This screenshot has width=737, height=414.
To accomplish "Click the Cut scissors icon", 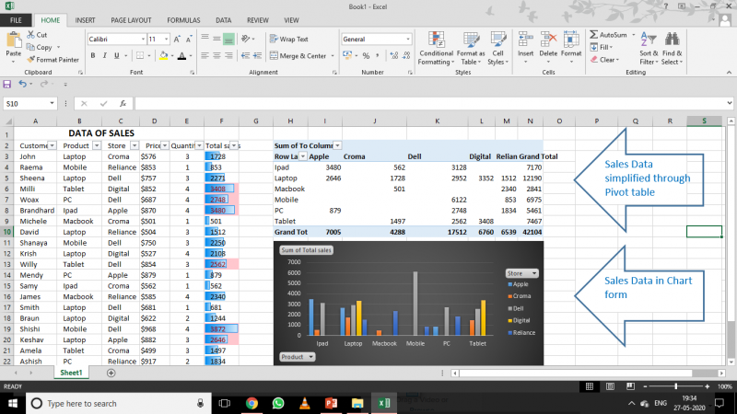I will [31, 35].
